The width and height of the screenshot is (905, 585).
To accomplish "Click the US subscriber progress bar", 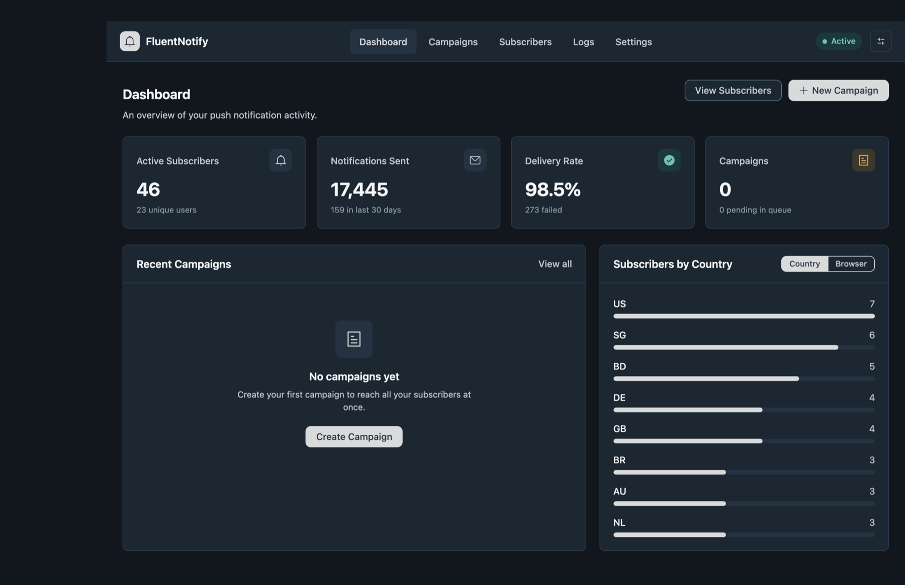I will [744, 316].
